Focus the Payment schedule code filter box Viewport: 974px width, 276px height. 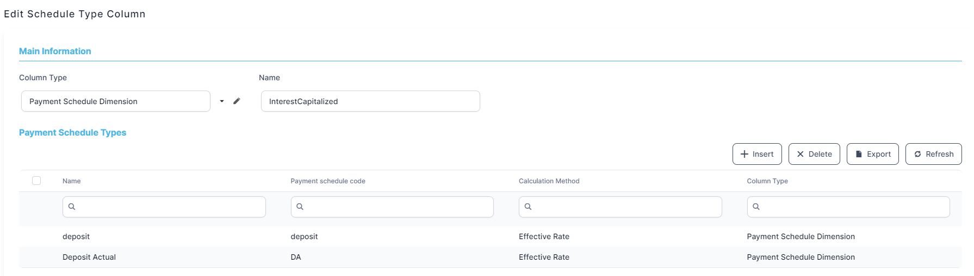pyautogui.click(x=392, y=207)
